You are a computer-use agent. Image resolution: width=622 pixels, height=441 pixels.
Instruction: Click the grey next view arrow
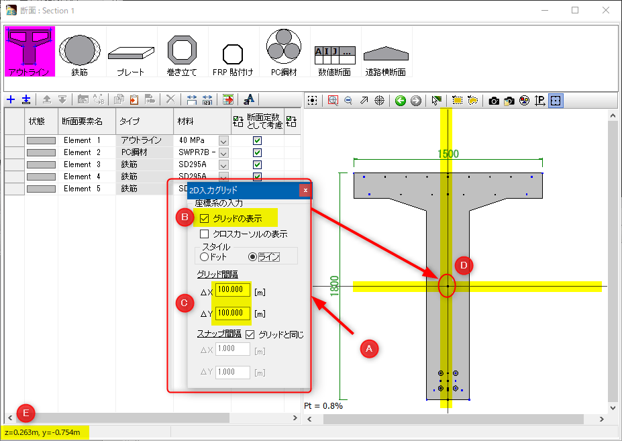click(x=416, y=101)
